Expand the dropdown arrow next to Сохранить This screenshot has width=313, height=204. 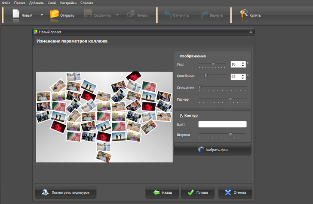tap(117, 15)
